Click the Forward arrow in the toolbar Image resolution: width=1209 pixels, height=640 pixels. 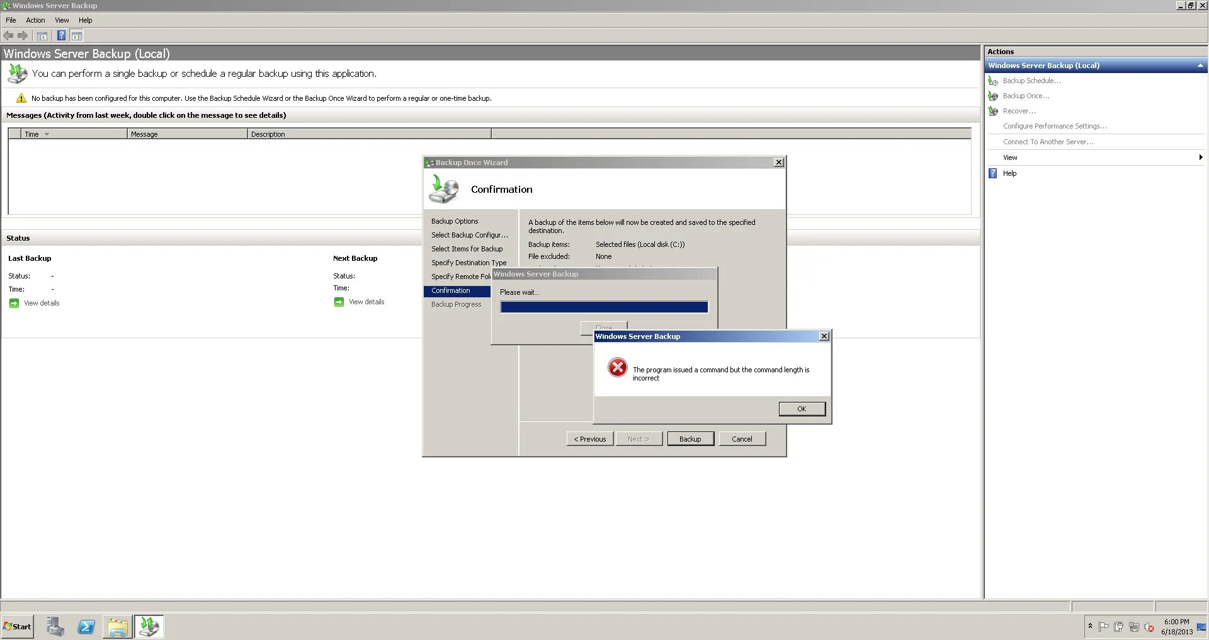(23, 36)
